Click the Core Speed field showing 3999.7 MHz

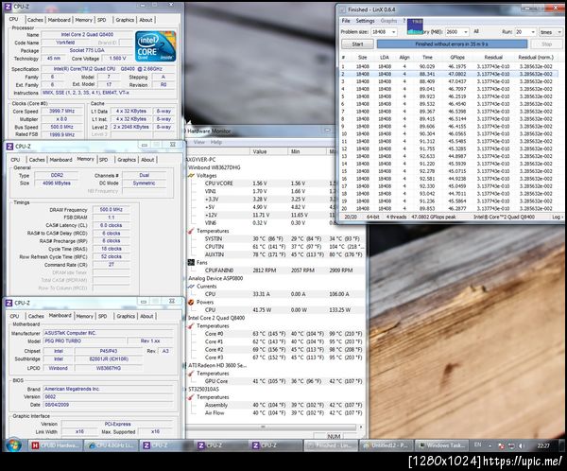point(61,112)
